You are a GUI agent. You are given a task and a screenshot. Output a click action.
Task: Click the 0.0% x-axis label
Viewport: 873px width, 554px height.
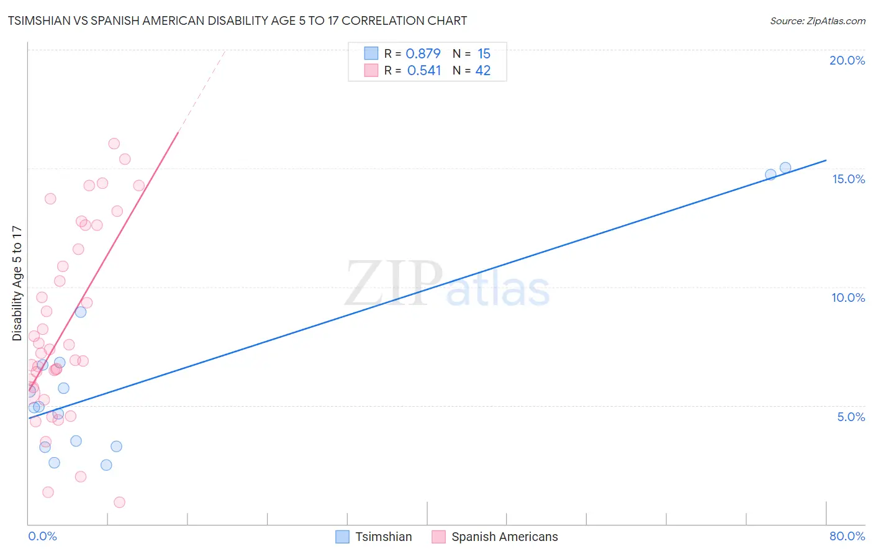tap(42, 536)
